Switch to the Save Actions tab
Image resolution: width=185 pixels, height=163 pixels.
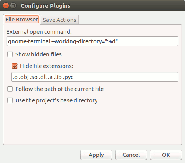pyautogui.click(x=59, y=20)
